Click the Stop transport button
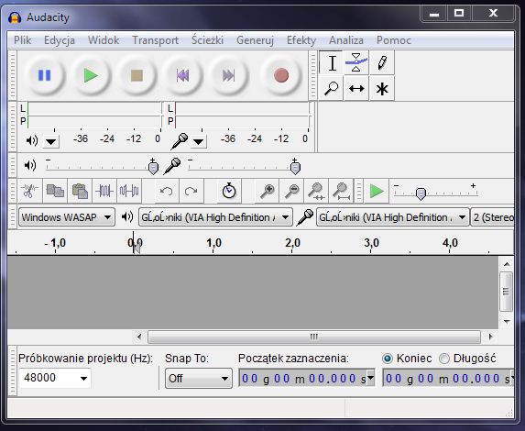The image size is (525, 431). tap(137, 75)
